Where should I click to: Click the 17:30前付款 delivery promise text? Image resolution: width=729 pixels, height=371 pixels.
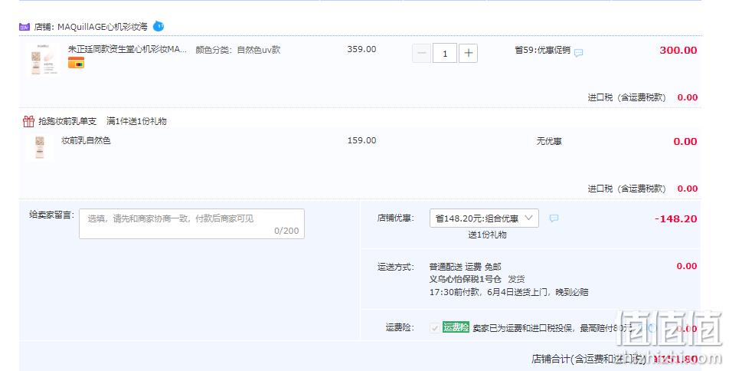(x=508, y=292)
